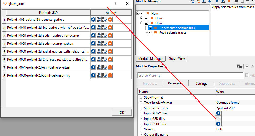The width and height of the screenshot is (255, 136).
Task: Click the database icon in Module Properties
Action: pyautogui.click(x=239, y=66)
